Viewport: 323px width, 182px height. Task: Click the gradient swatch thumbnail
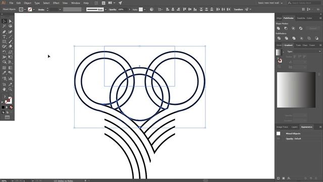[x=279, y=52]
